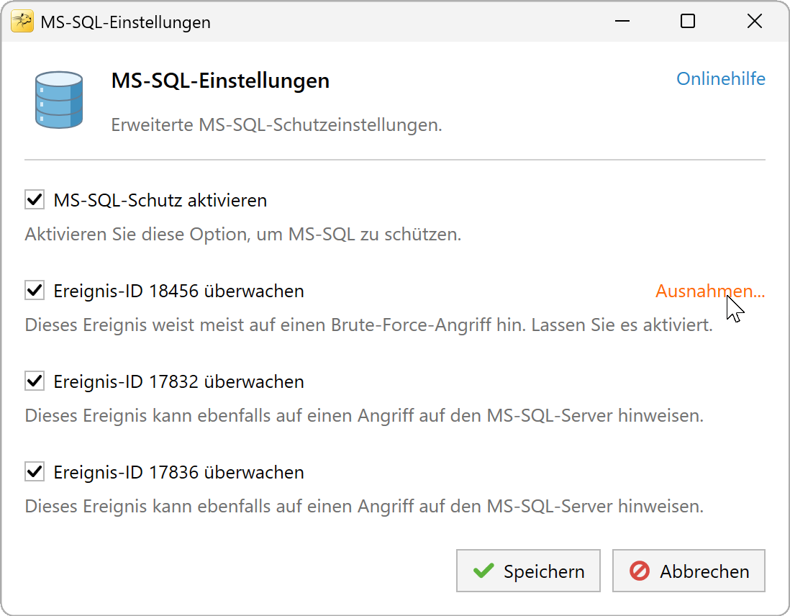Click description text below Ereignis-ID 17836
Viewport: 790px width, 616px height.
364,507
